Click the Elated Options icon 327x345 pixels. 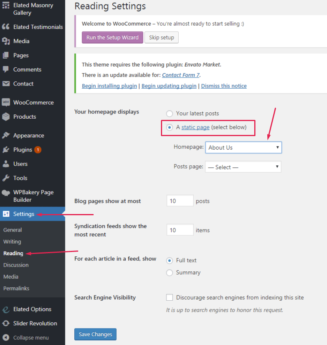(6, 310)
